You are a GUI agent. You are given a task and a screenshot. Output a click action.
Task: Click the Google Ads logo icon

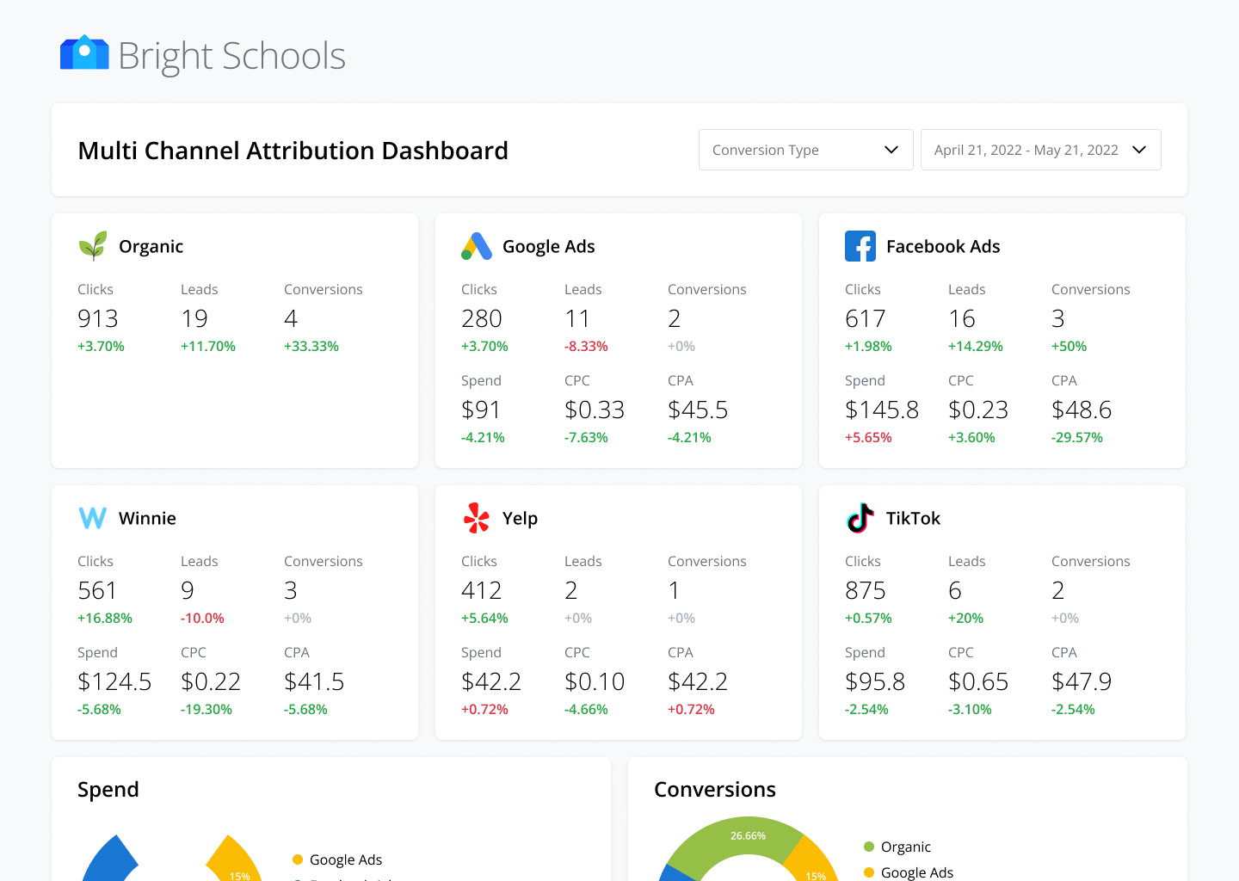[x=477, y=246]
